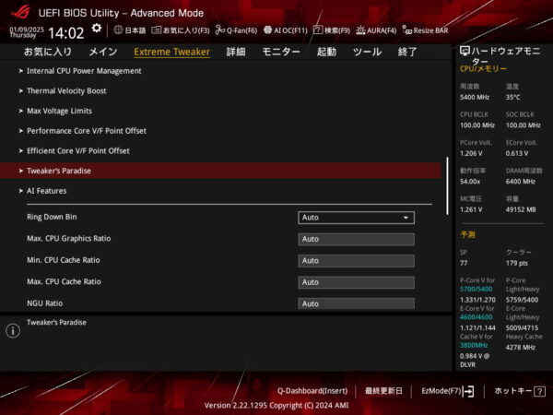Switch to the 起動 tab
The width and height of the screenshot is (553, 415).
326,52
